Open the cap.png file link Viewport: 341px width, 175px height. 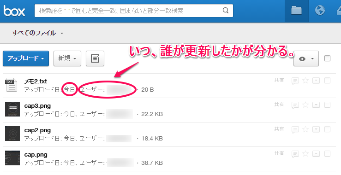pos(36,155)
